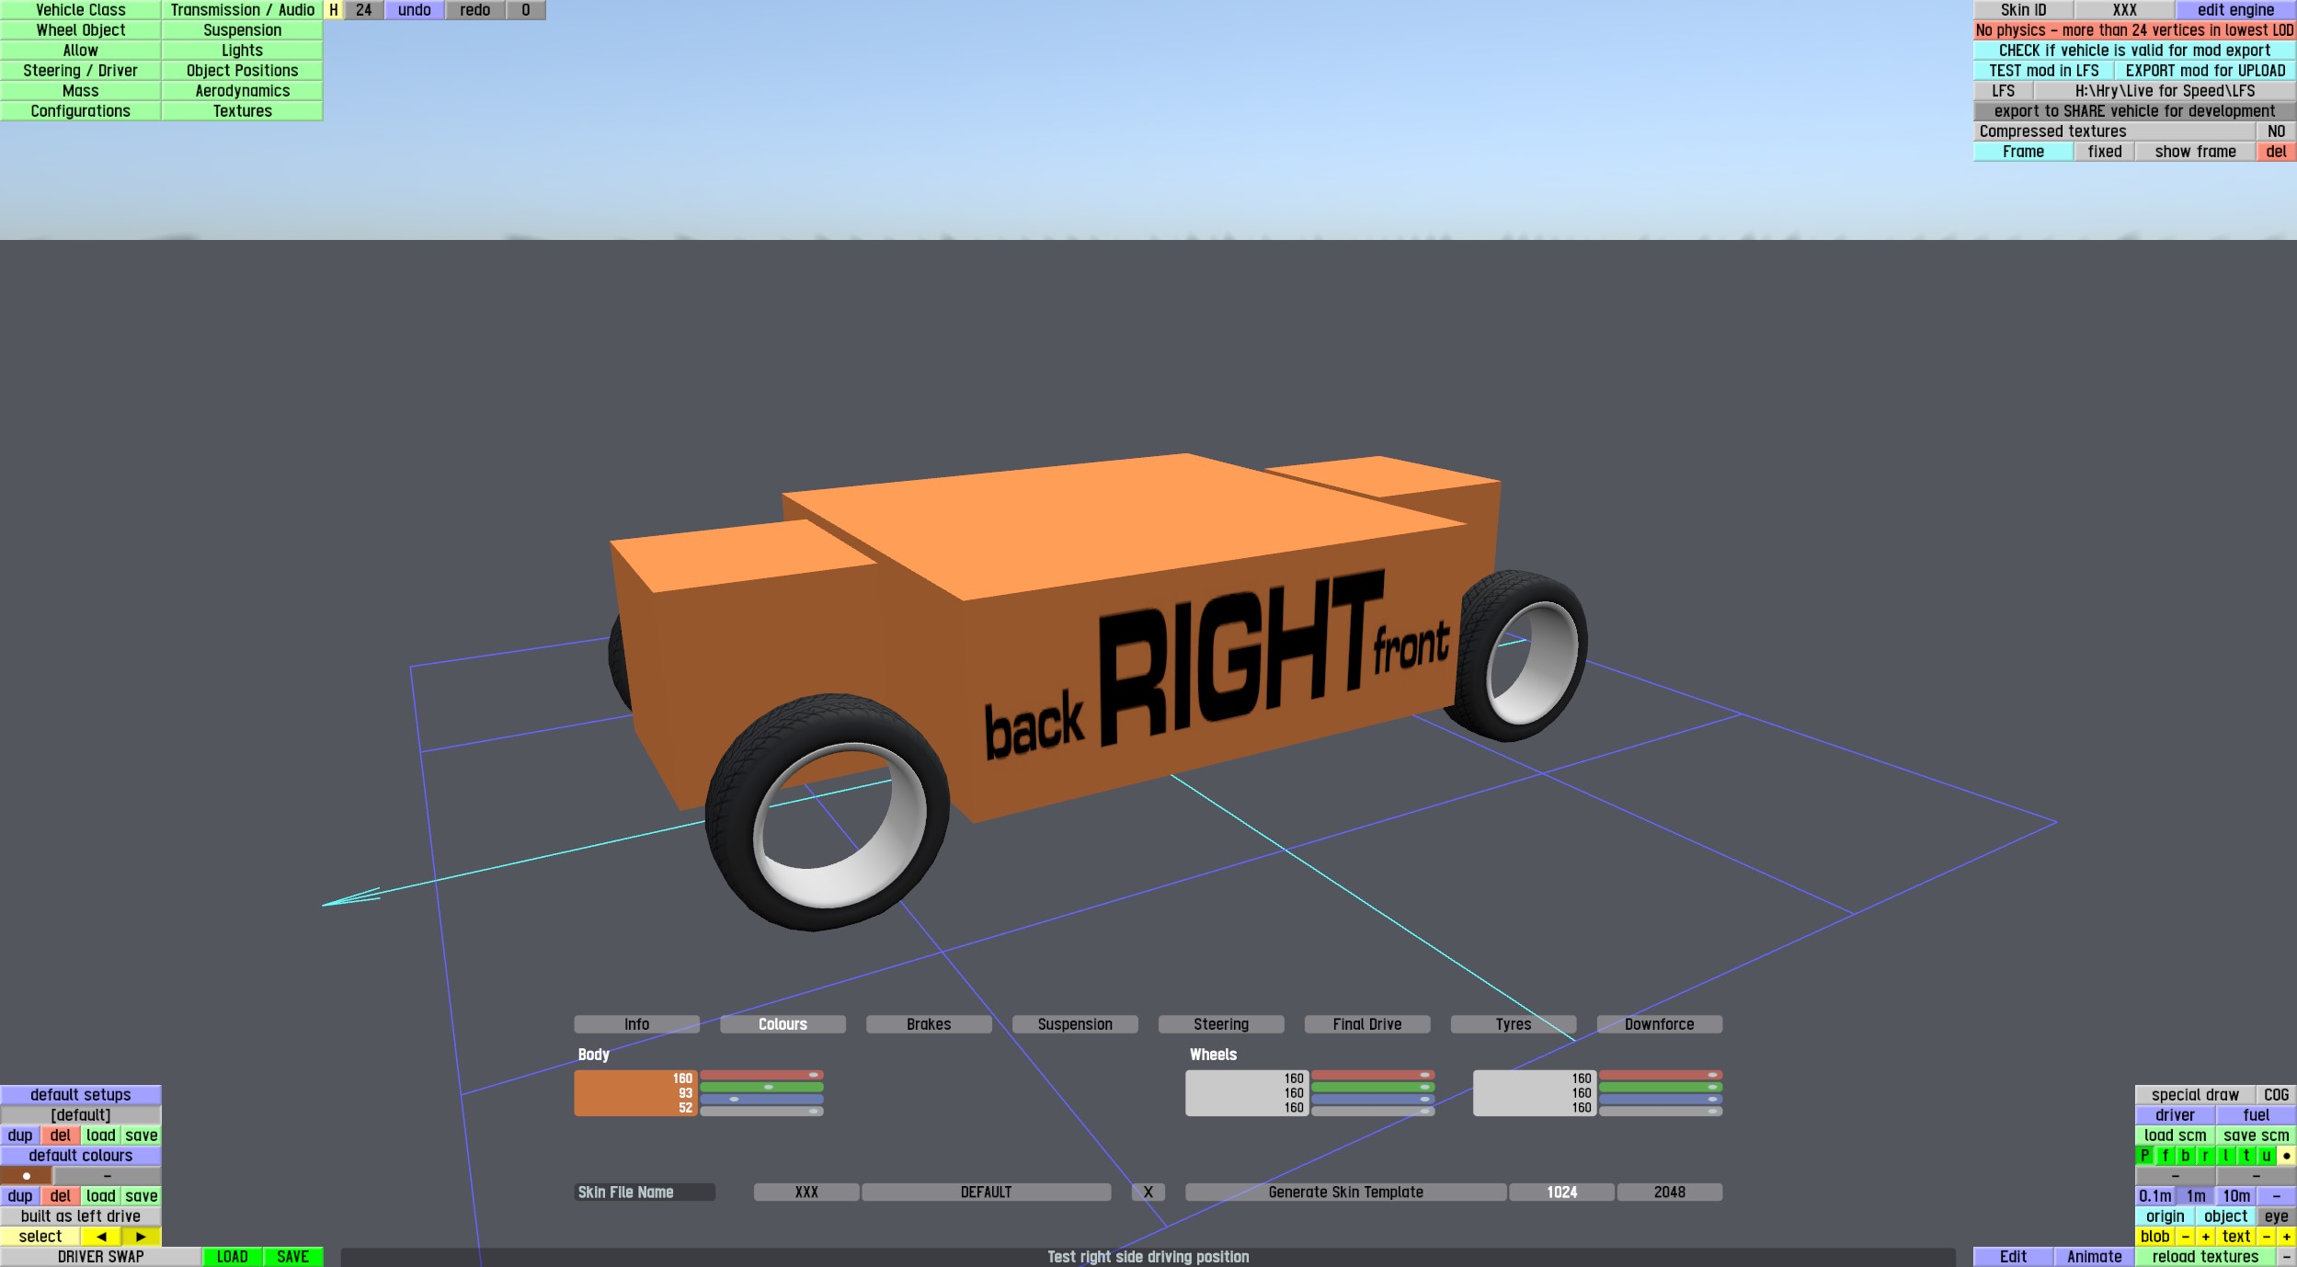2297x1267 pixels.
Task: Click the H button beside Transmission / Audio
Action: pos(334,10)
